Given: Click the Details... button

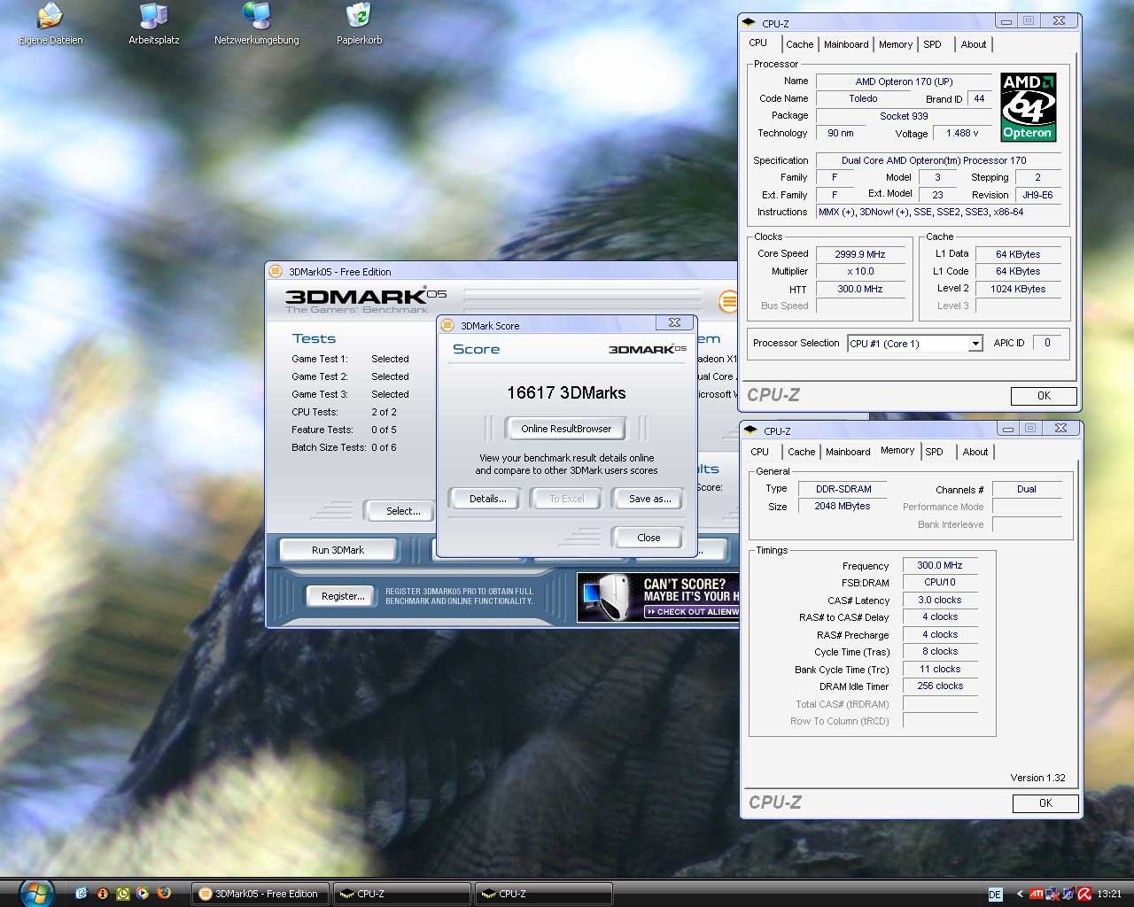Looking at the screenshot, I should click(x=488, y=499).
